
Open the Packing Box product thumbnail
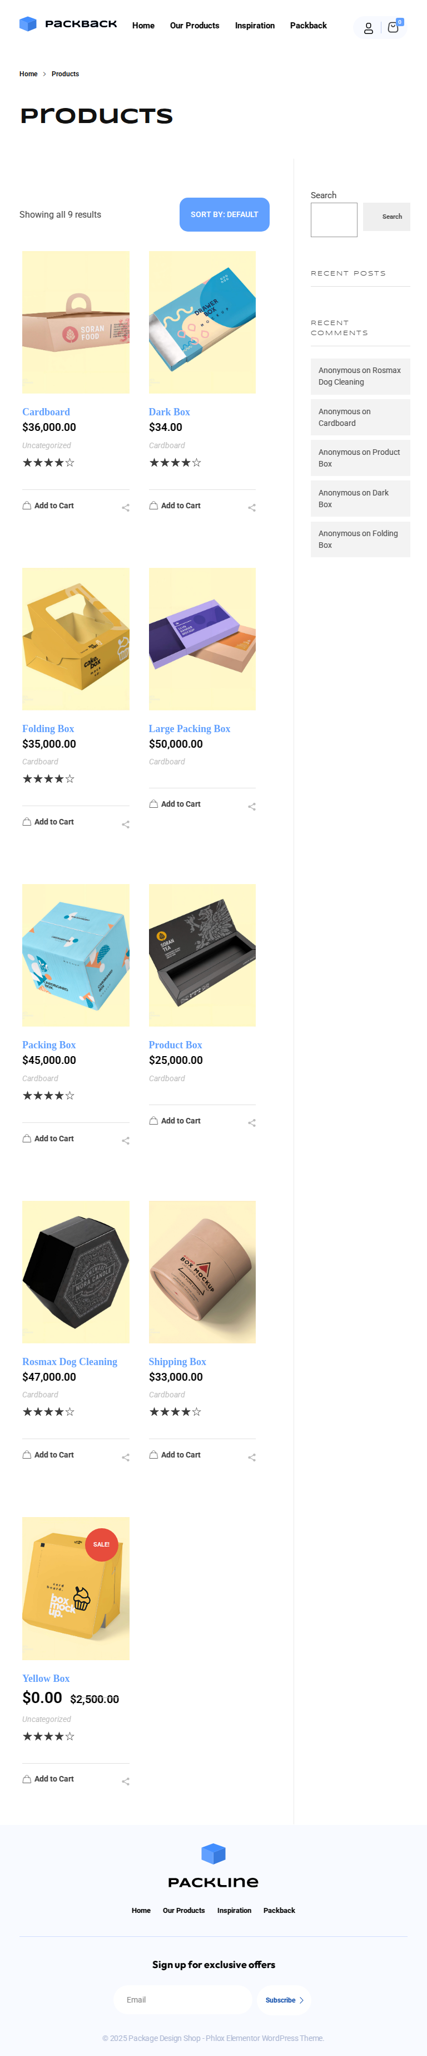(76, 955)
